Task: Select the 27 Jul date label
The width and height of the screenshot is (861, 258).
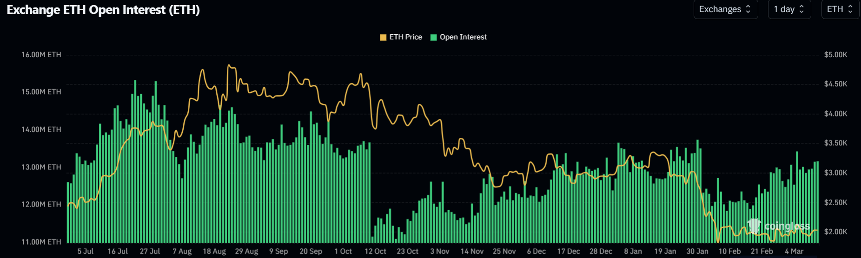Action: (150, 251)
